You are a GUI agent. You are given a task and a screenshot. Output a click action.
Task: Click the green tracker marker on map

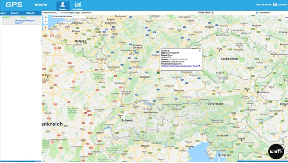click(x=158, y=72)
